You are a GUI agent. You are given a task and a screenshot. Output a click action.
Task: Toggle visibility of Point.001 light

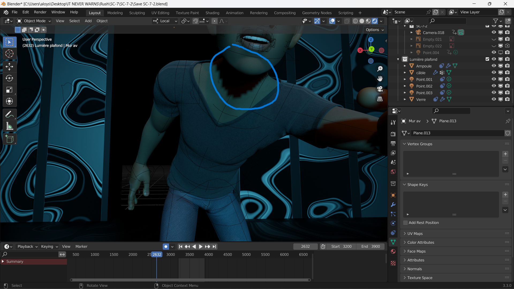[494, 79]
